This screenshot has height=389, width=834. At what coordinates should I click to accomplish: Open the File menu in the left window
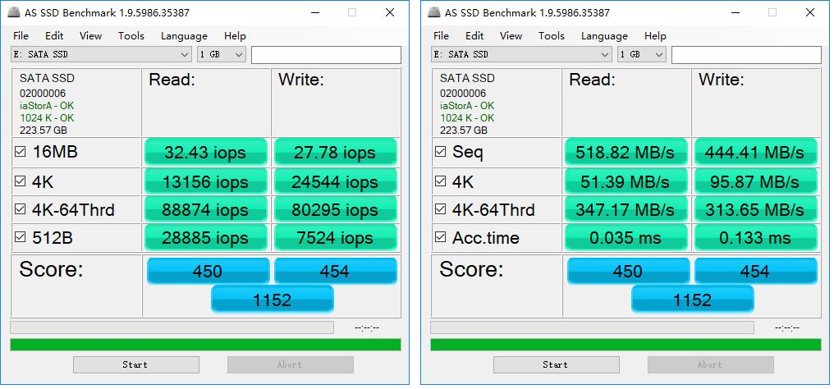pyautogui.click(x=21, y=35)
